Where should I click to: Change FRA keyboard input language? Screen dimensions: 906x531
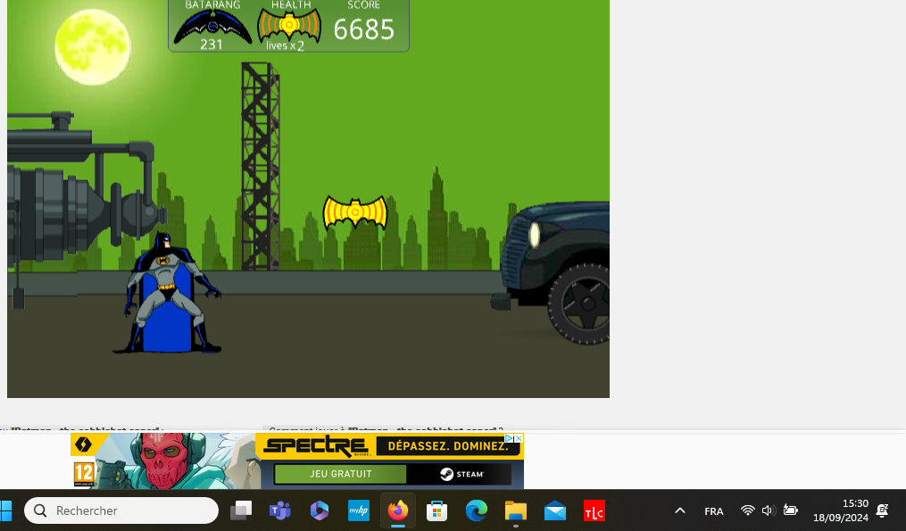[714, 511]
